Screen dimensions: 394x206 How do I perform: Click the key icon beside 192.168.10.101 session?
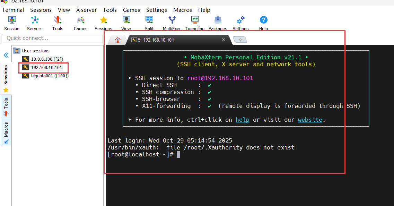pos(26,67)
